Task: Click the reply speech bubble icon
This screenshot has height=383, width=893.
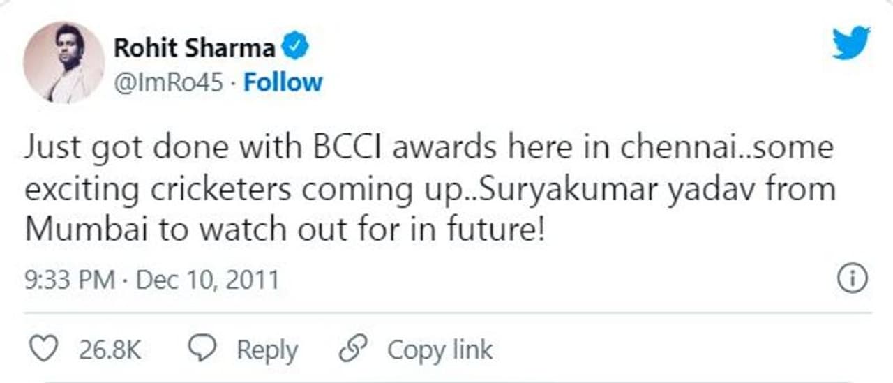Action: point(204,350)
